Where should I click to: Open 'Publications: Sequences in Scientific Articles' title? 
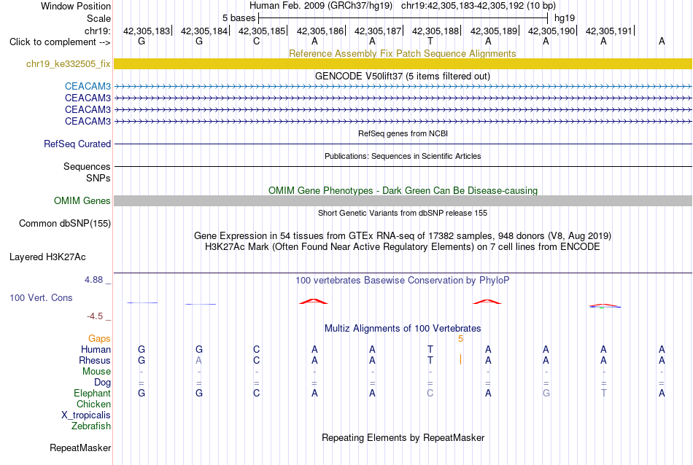coord(403,156)
